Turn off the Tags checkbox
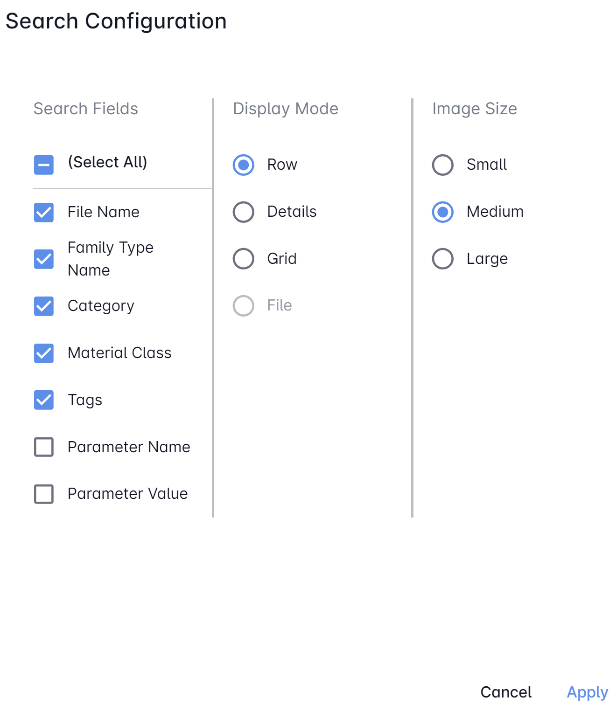Viewport: 616px width, 711px height. click(44, 400)
